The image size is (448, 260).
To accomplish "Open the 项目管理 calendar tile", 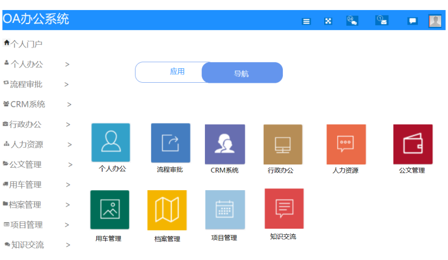I will [225, 210].
